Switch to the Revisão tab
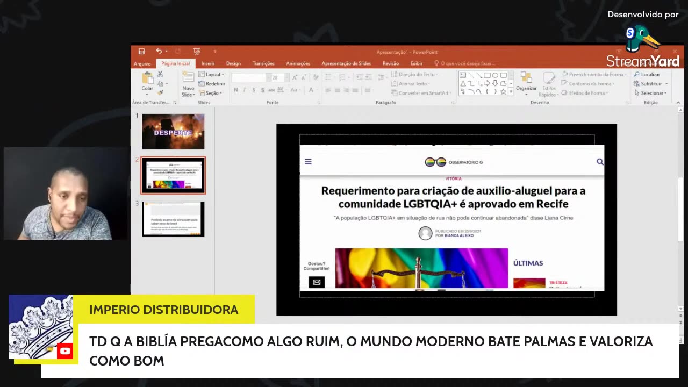The image size is (688, 387). tap(391, 63)
